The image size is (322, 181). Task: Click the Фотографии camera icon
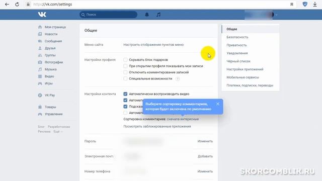click(40, 62)
